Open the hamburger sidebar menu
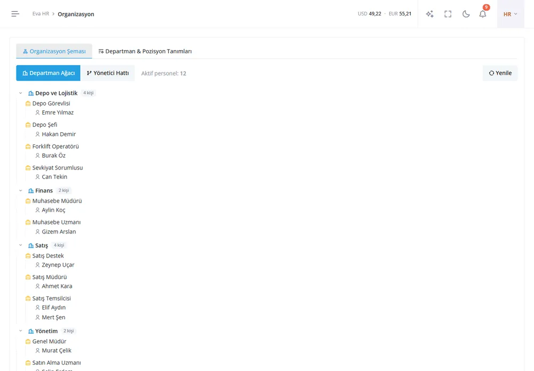Viewport: 534px width, 371px height. tap(15, 14)
